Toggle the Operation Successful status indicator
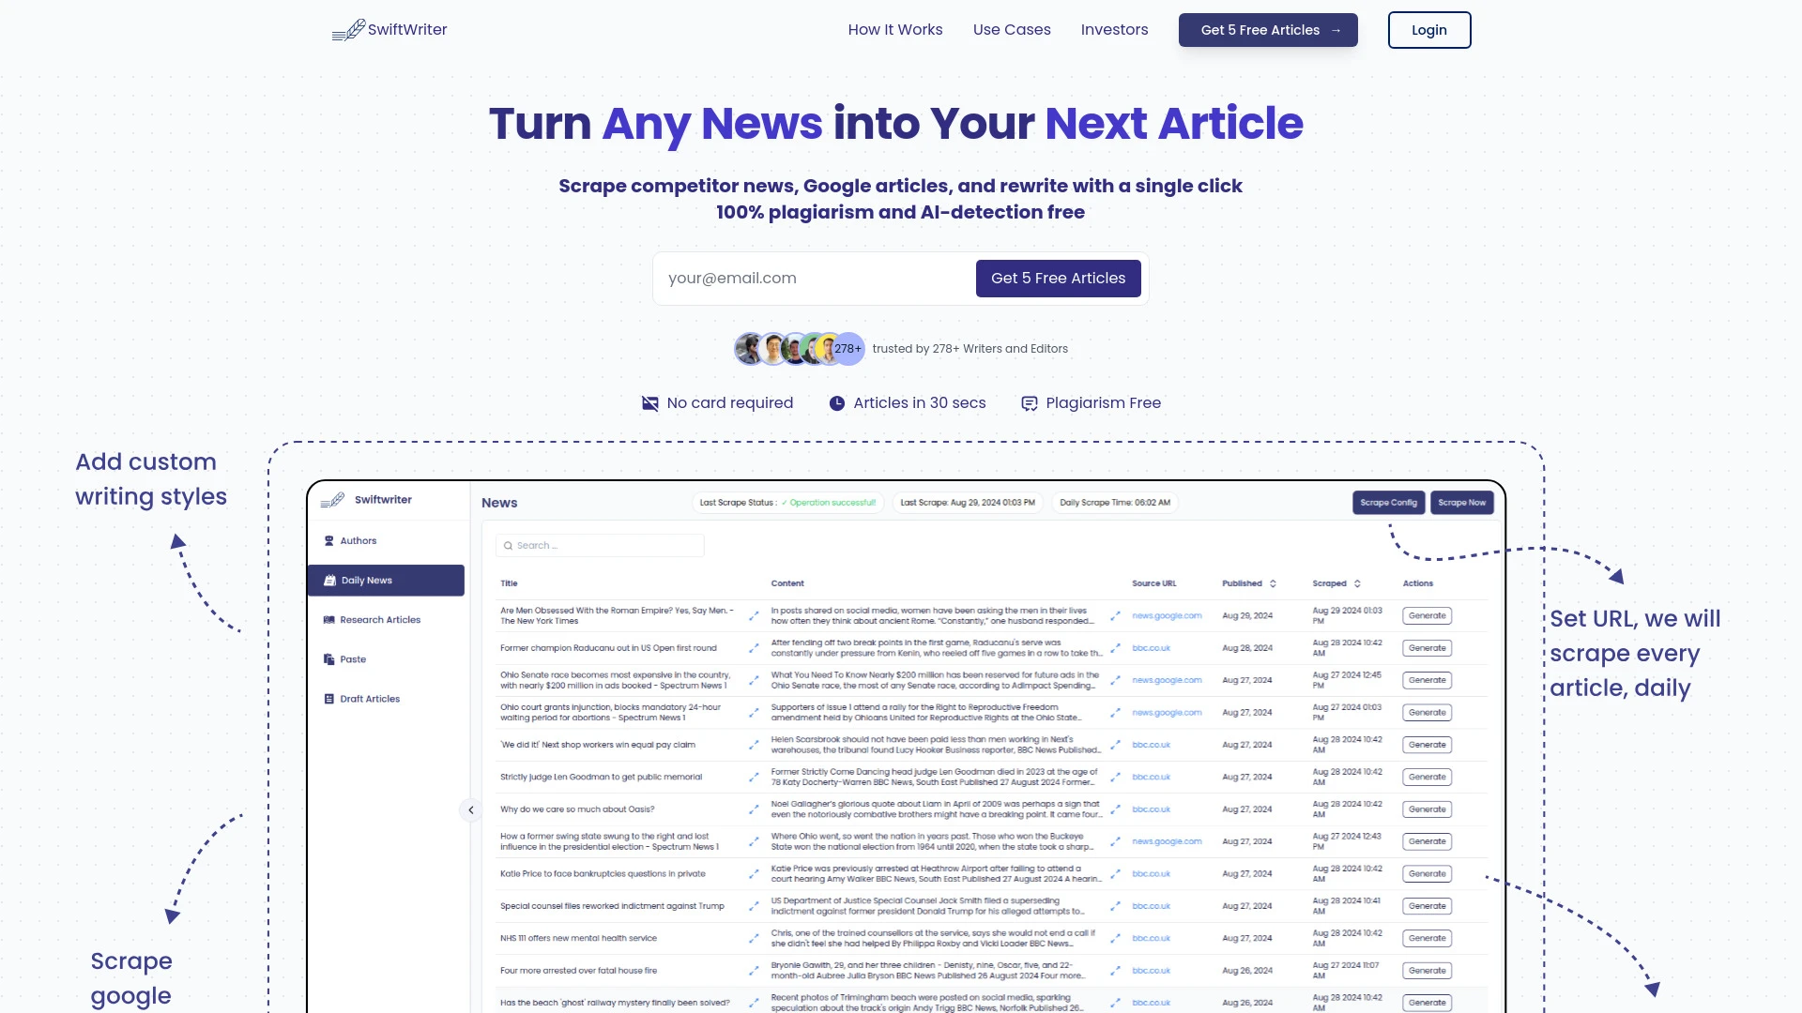Screen dimensions: 1802x1013 tap(830, 502)
